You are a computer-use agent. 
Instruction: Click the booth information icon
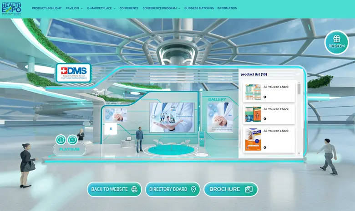point(61,140)
